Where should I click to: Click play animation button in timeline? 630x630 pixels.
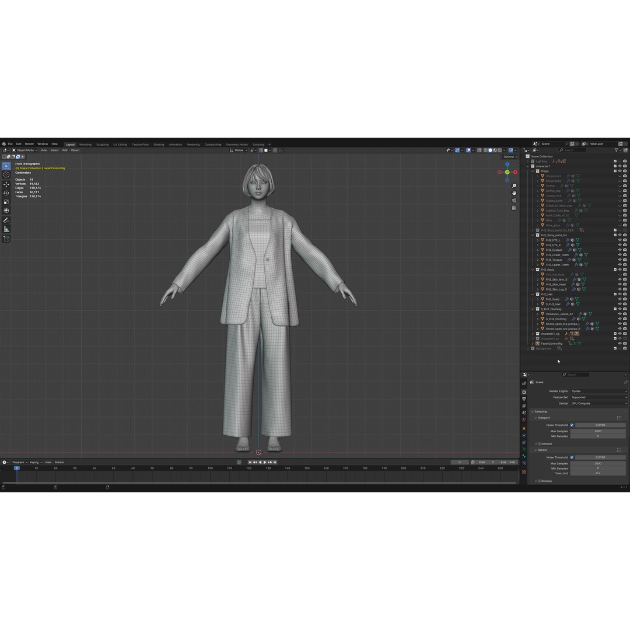point(265,463)
